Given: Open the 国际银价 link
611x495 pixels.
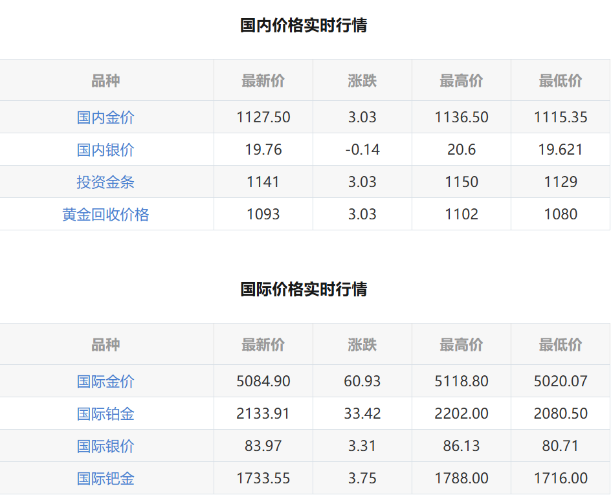Looking at the screenshot, I should (106, 446).
